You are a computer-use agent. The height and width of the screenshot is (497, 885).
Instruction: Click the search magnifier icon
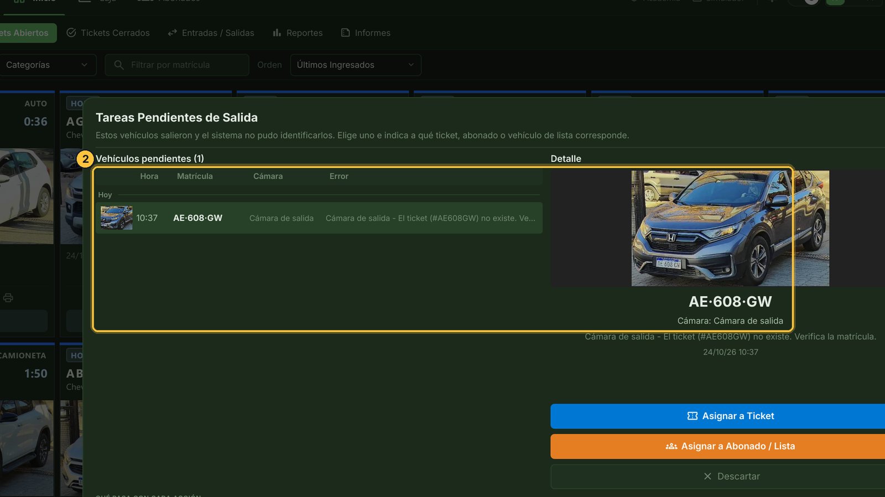click(118, 65)
